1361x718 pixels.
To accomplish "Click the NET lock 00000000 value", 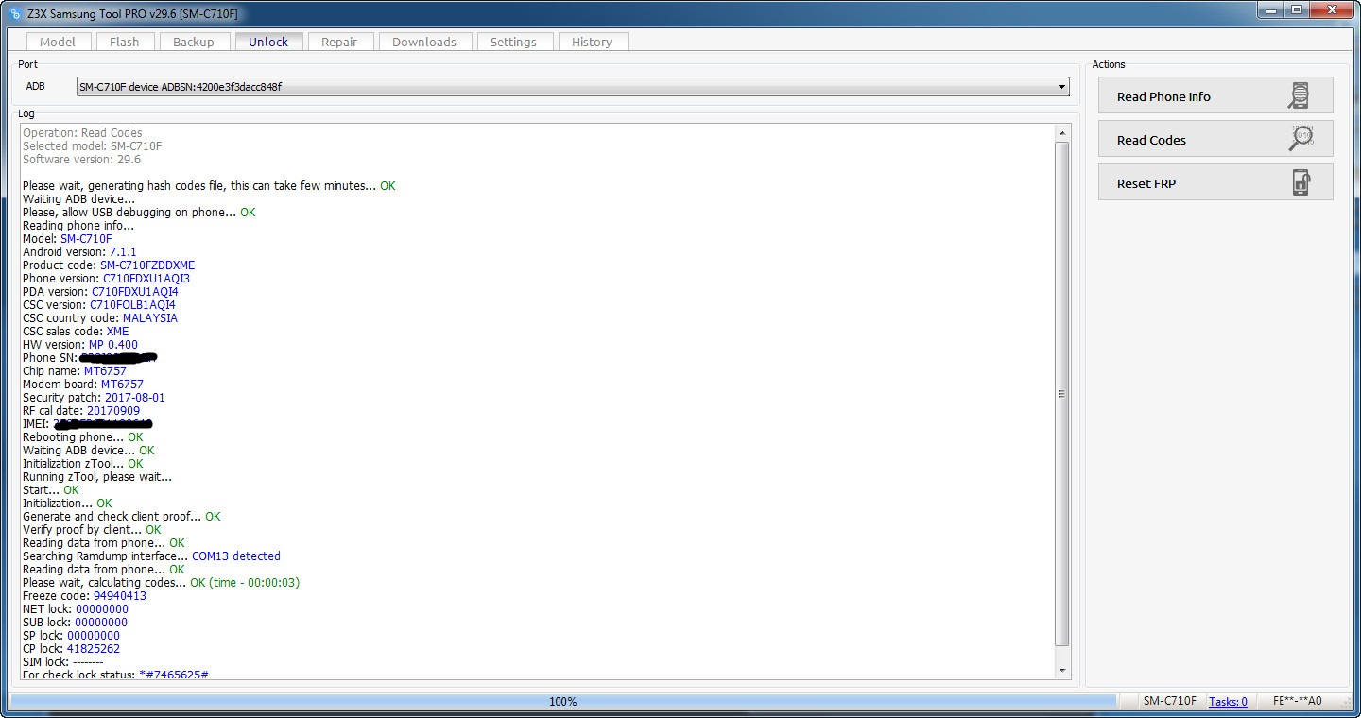I will coord(102,609).
